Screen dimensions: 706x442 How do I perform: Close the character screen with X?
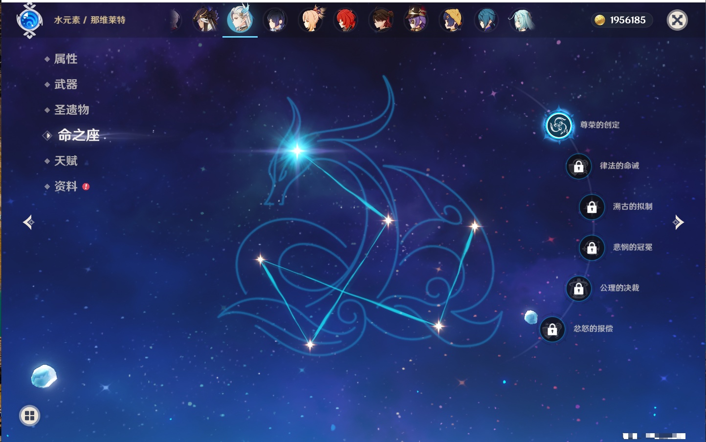[677, 20]
